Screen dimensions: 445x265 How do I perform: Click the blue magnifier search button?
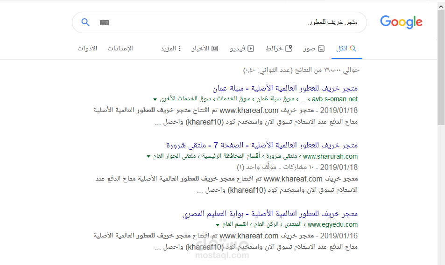pyautogui.click(x=85, y=22)
